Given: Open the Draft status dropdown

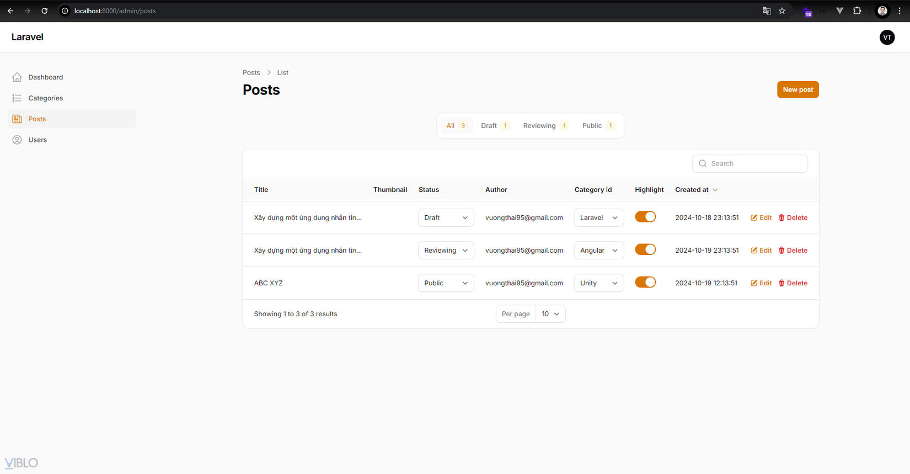Looking at the screenshot, I should (446, 218).
